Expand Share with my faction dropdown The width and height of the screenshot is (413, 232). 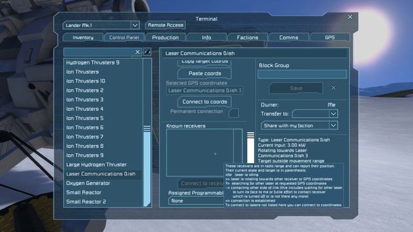(299, 126)
